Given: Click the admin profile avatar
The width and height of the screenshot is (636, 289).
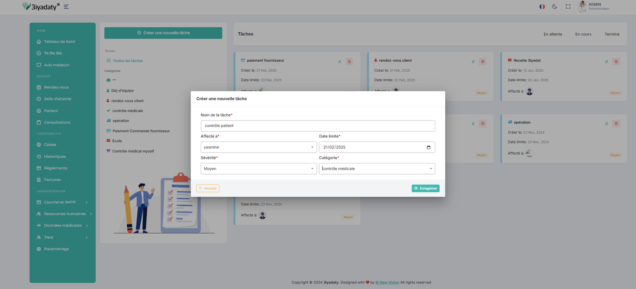Looking at the screenshot, I should pos(582,6).
